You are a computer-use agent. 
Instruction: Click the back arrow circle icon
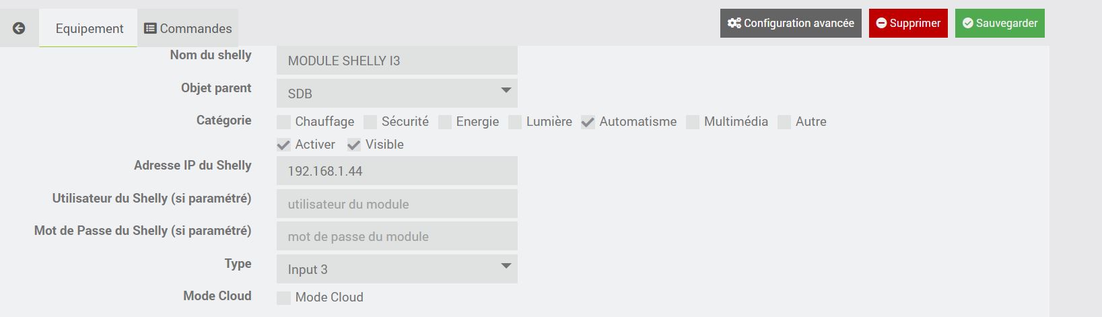pos(19,28)
